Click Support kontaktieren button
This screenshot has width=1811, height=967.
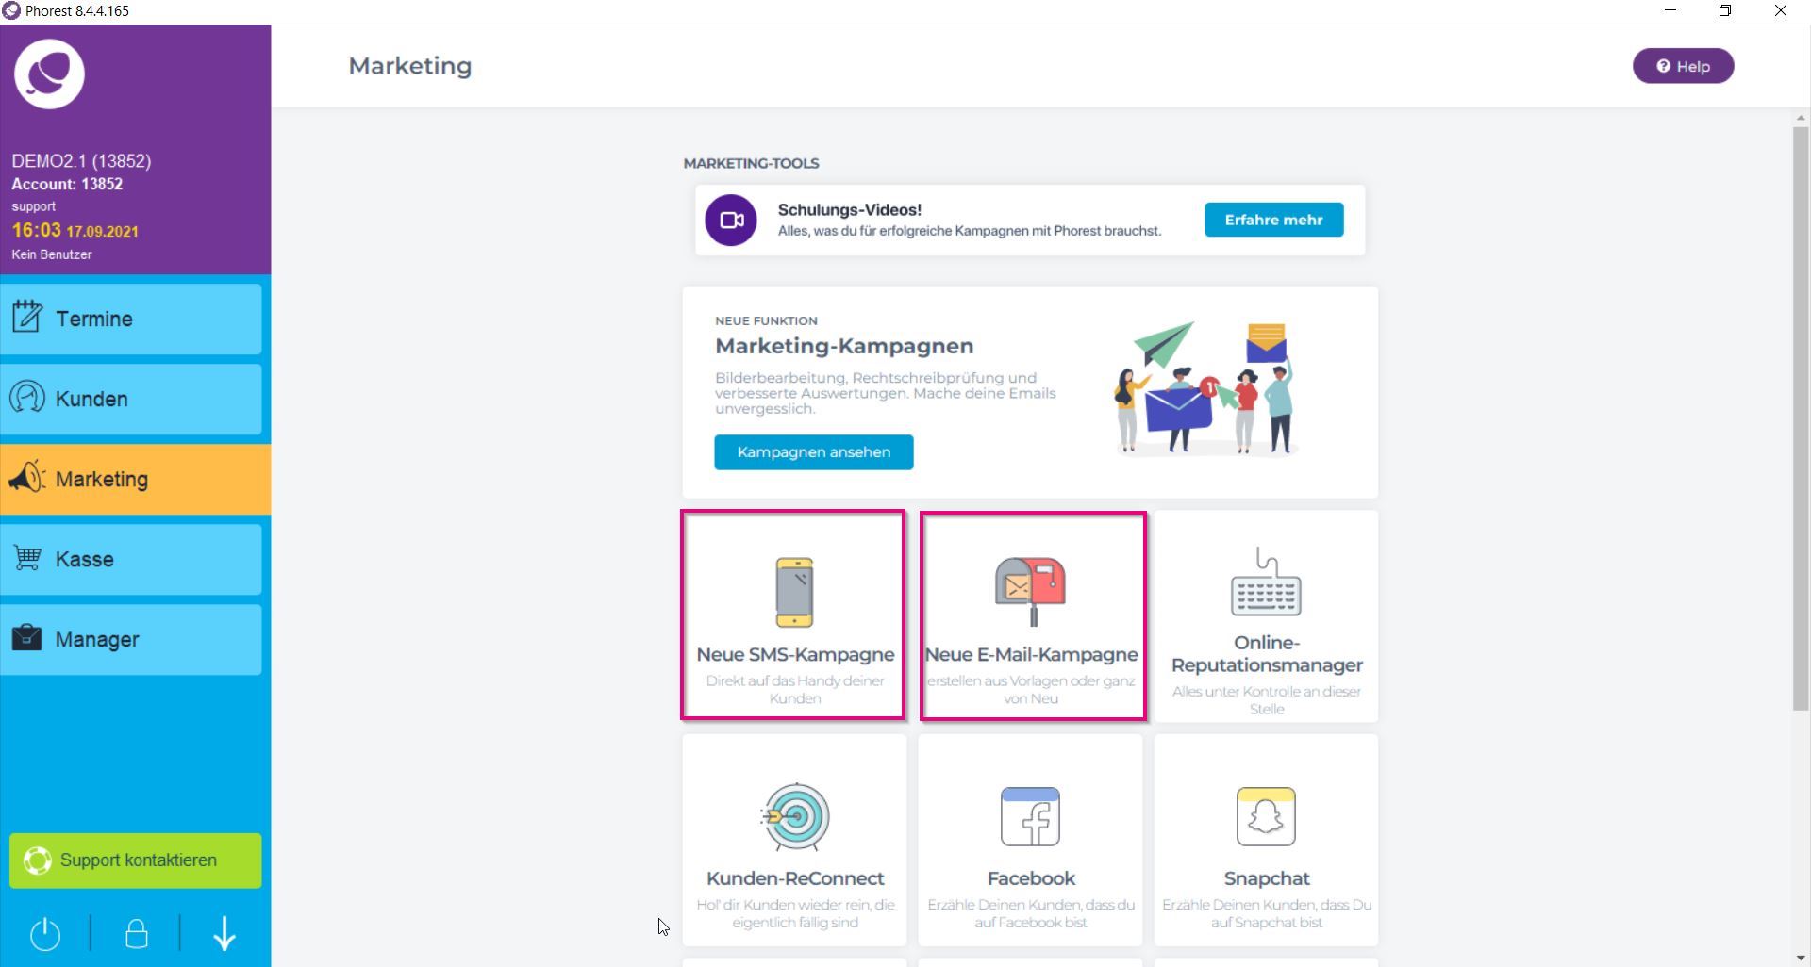click(x=135, y=860)
